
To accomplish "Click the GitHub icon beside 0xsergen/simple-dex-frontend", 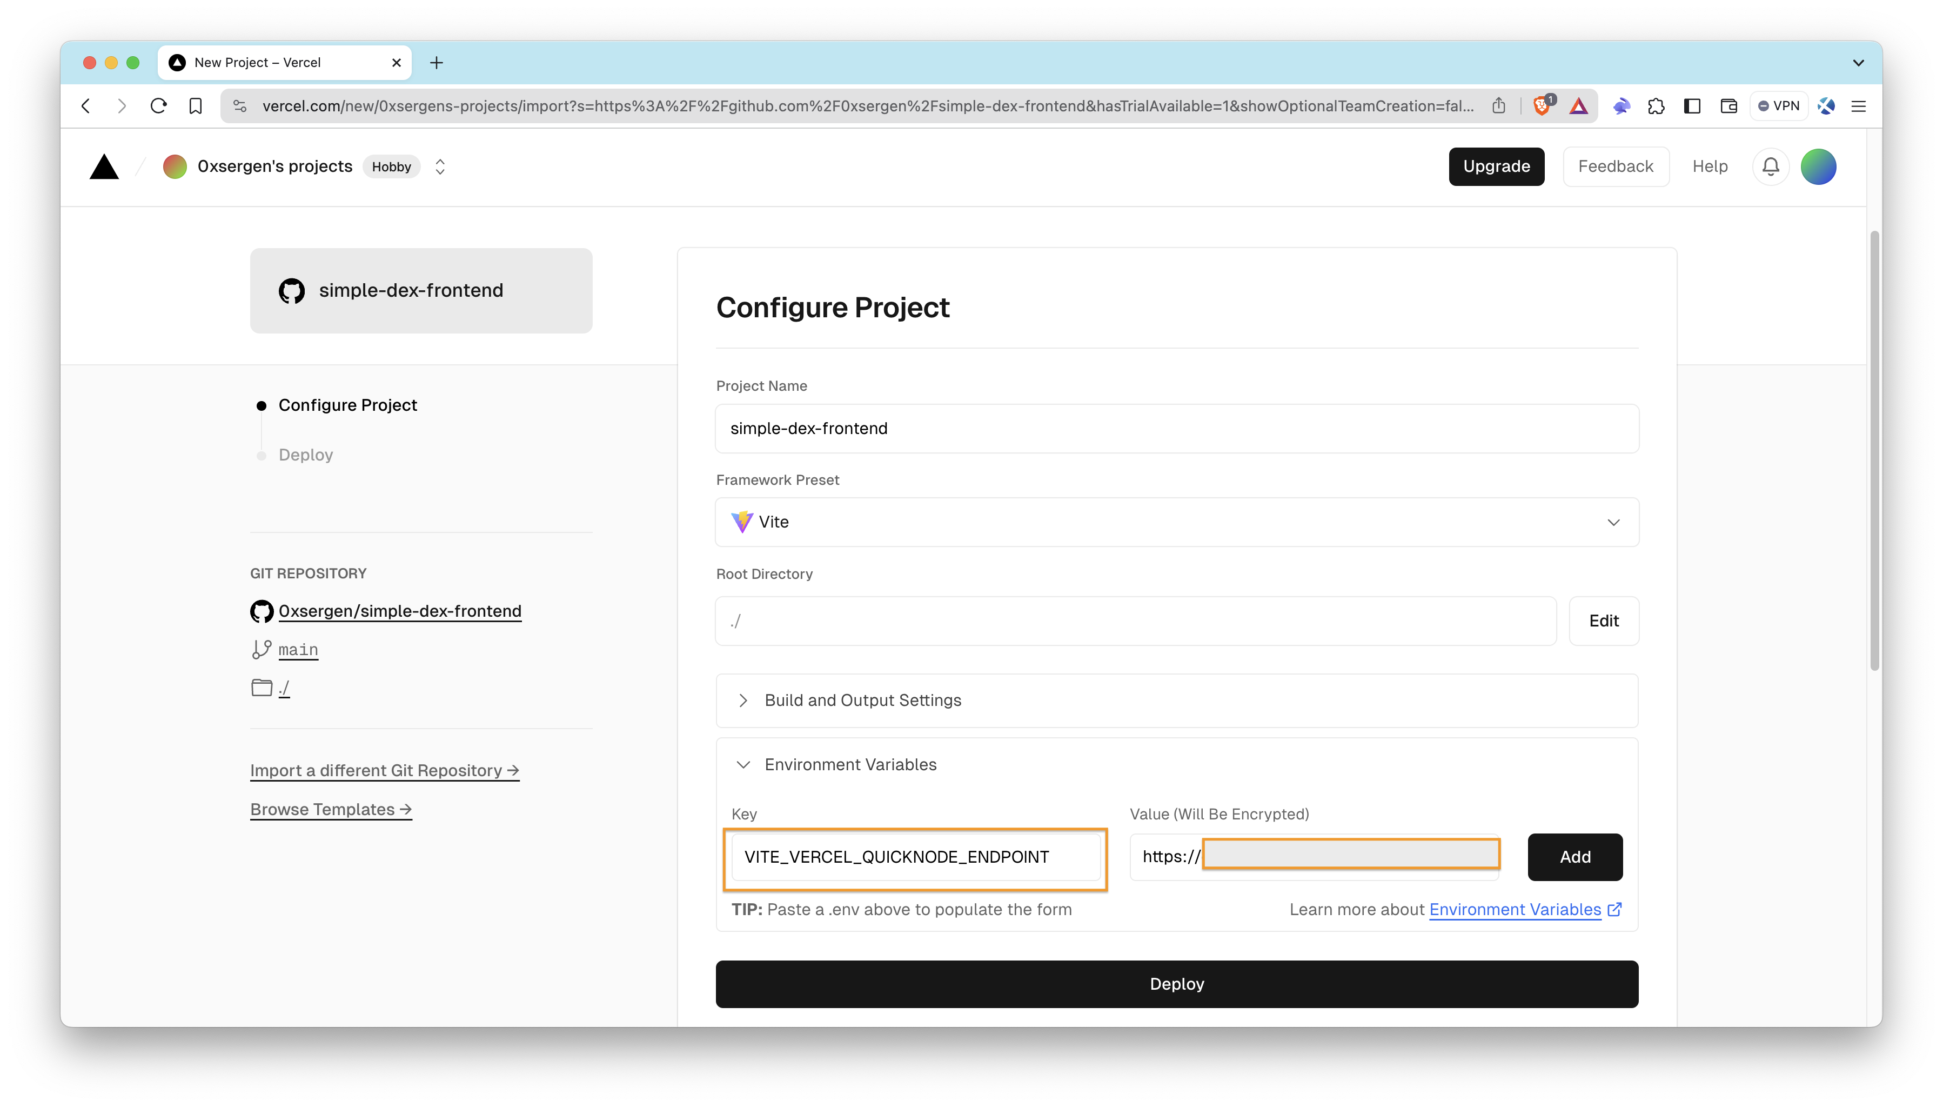I will (262, 611).
